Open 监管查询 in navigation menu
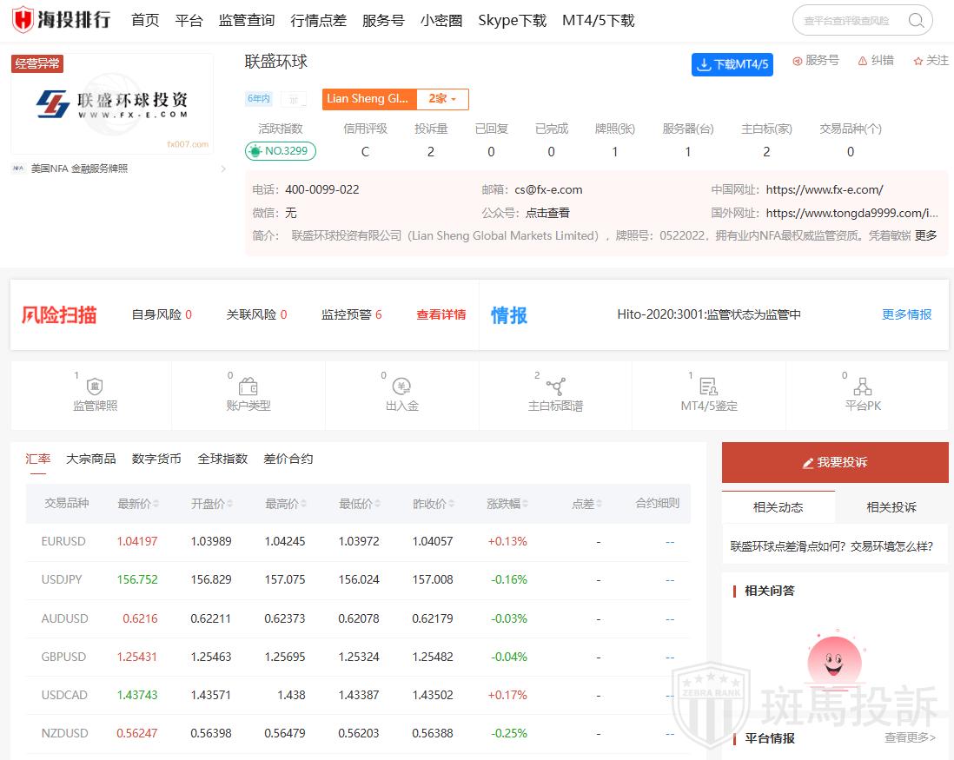954x760 pixels. [x=247, y=20]
